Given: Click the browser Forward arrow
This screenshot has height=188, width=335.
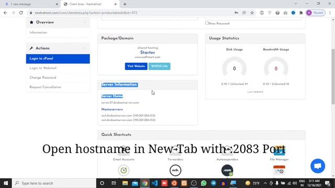Looking at the screenshot, I should (13, 13).
